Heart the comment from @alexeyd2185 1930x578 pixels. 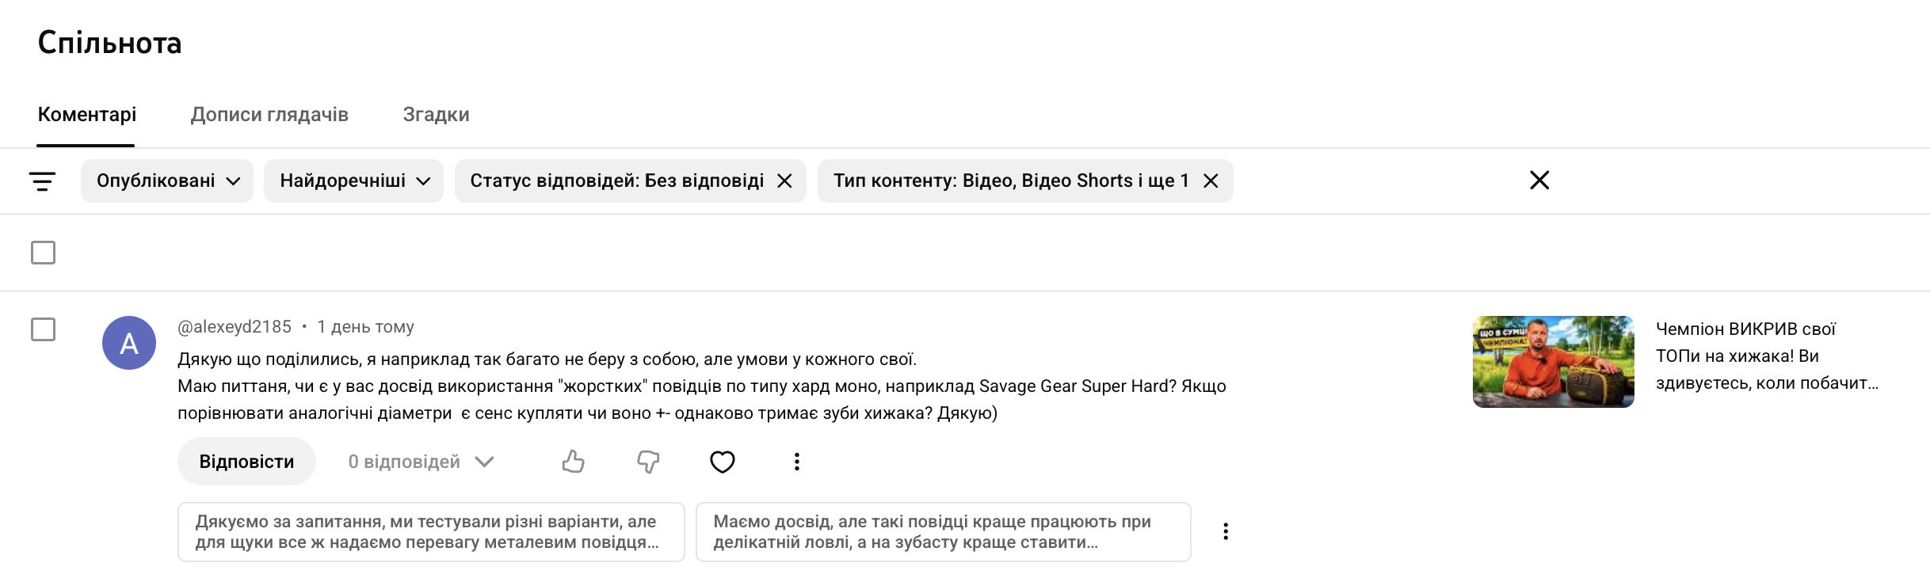[x=722, y=462]
